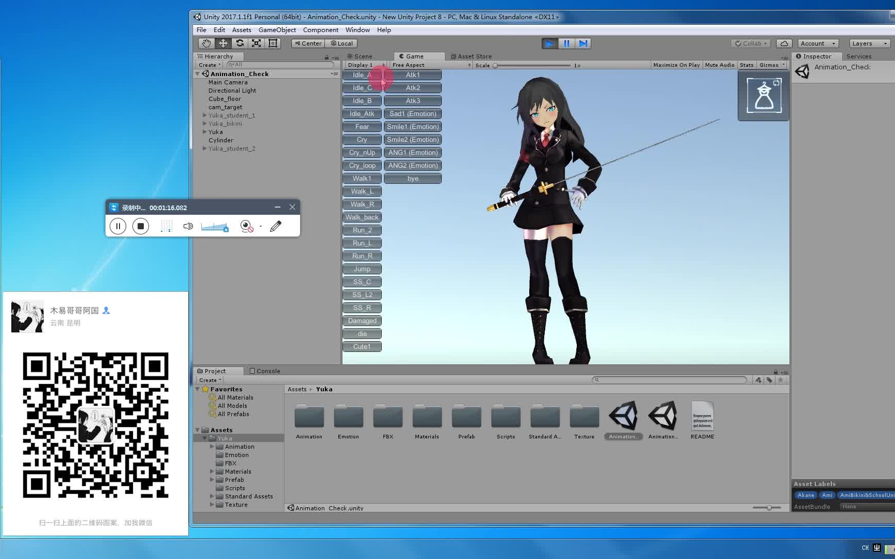Select the Move tool in the toolbar

(222, 43)
